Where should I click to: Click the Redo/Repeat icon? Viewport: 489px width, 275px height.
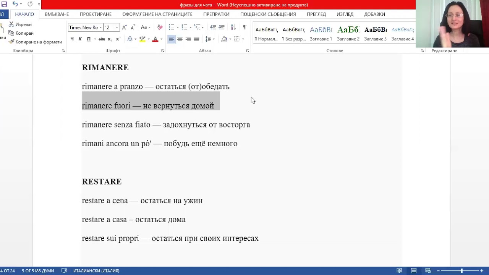pos(30,4)
